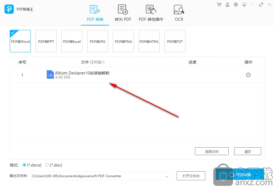The image size is (274, 187).
Task: Remove the Altium Designer10 file from list
Action: (248, 75)
